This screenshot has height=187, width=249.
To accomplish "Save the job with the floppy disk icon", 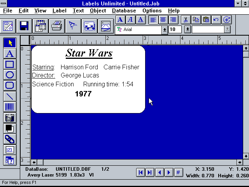I will 24,26.
